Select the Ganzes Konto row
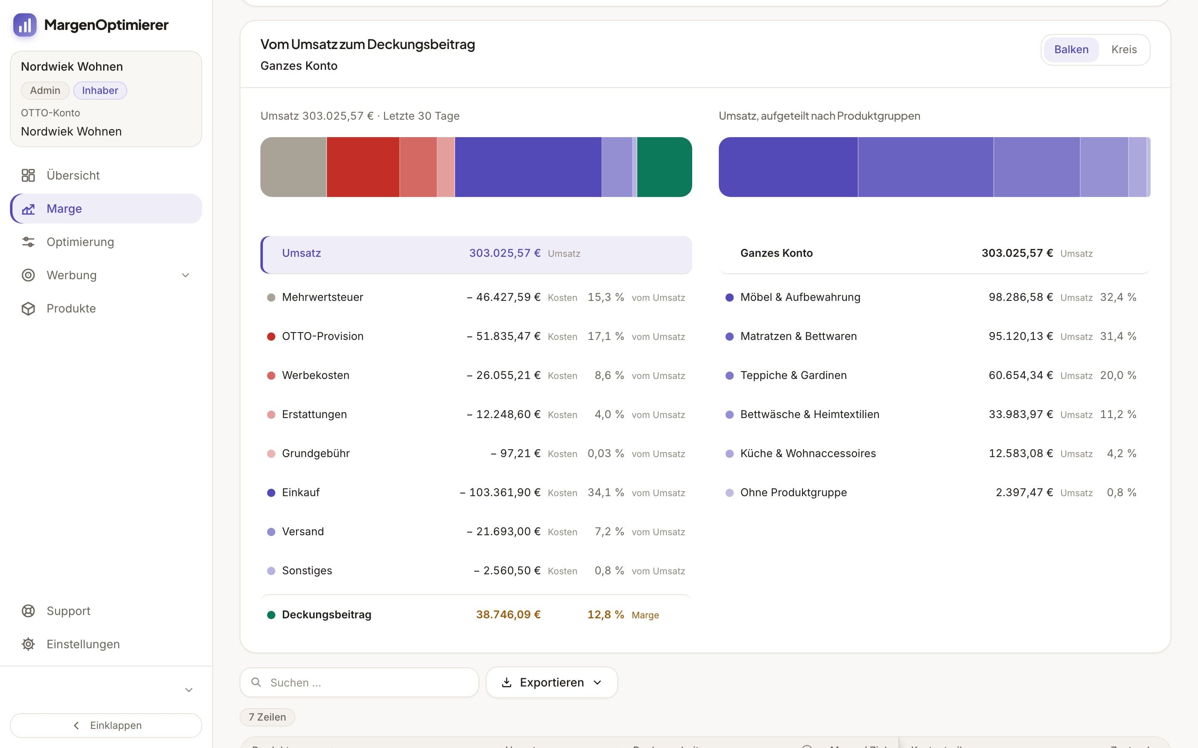 coord(934,255)
